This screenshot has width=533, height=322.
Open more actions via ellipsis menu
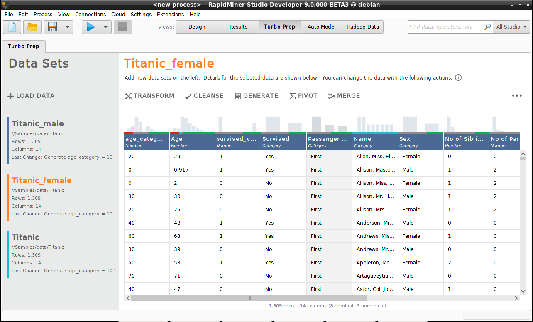click(x=517, y=96)
